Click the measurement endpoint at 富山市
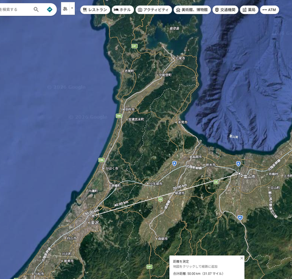292x279 pixels. tap(239, 174)
